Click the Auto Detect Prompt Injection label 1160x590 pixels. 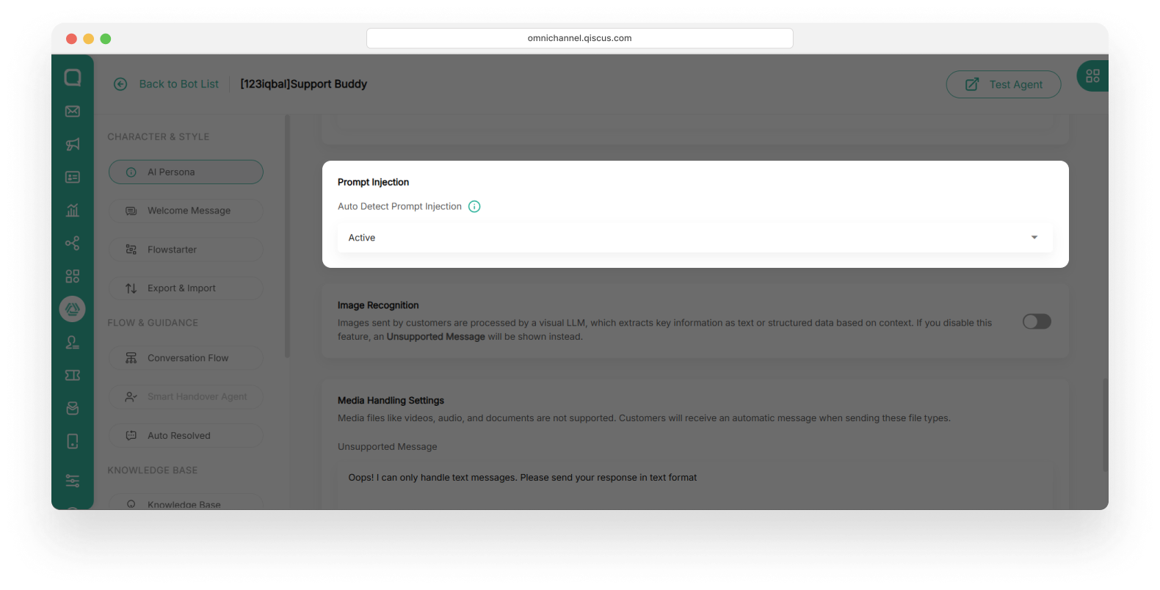pyautogui.click(x=399, y=207)
